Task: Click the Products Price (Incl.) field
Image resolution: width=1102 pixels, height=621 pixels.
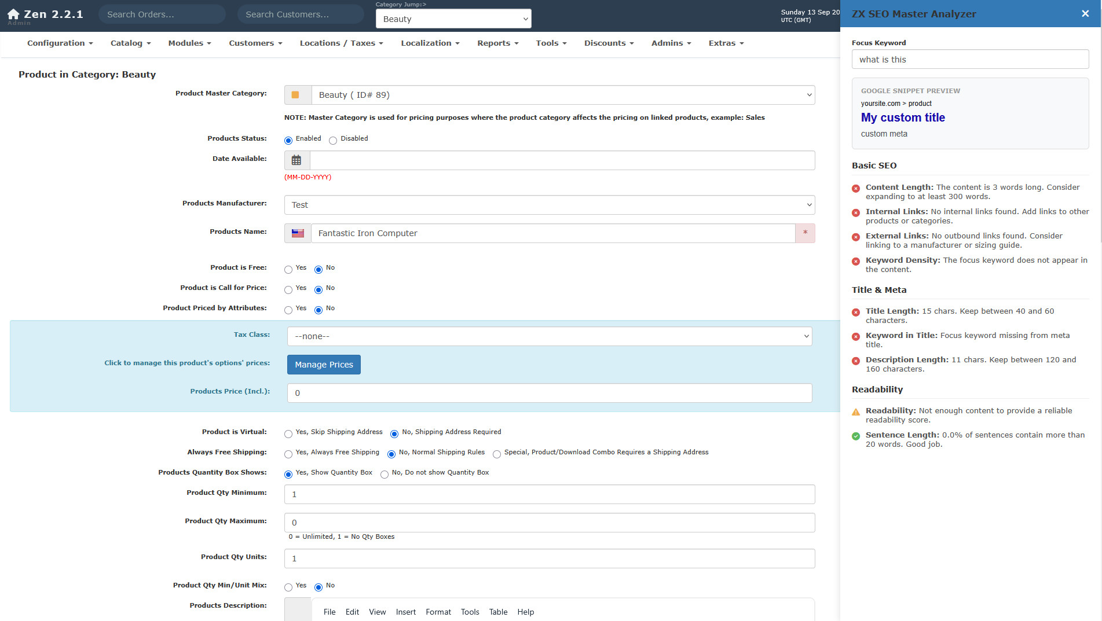Action: click(x=550, y=393)
